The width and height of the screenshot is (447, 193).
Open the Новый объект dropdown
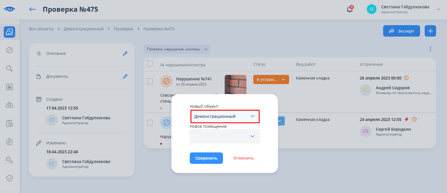point(225,116)
